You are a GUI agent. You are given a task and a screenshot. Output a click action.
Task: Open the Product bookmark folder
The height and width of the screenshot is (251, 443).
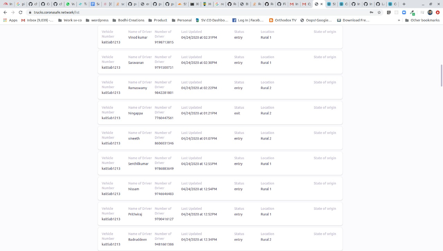coord(157,20)
